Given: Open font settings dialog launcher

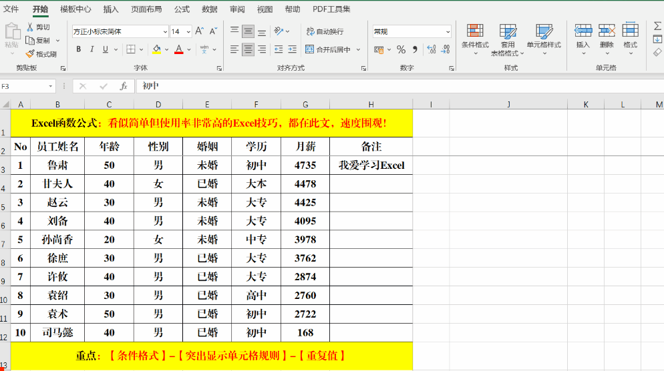Looking at the screenshot, I should (x=219, y=68).
